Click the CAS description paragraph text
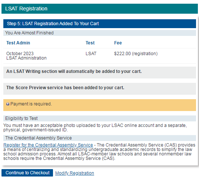Image resolution: width=199 pixels, height=178 pixels. tap(99, 152)
